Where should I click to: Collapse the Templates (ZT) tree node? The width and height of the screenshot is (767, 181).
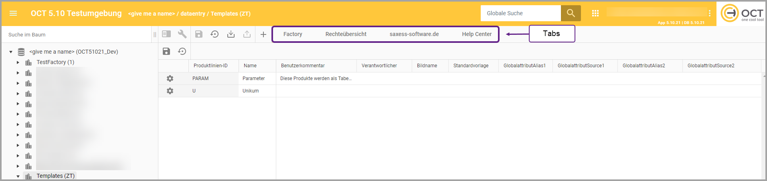tap(18, 176)
